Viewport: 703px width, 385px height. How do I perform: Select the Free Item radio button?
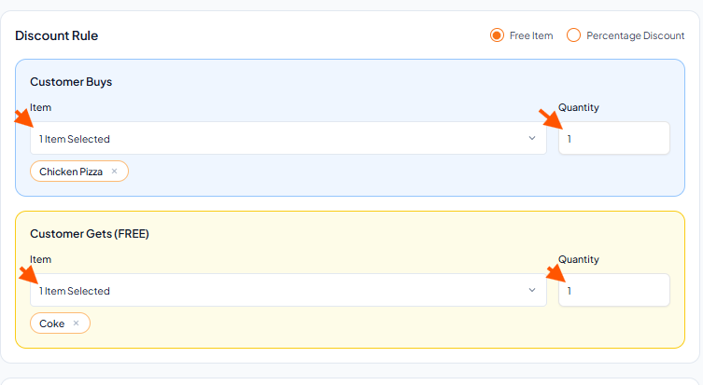point(497,35)
